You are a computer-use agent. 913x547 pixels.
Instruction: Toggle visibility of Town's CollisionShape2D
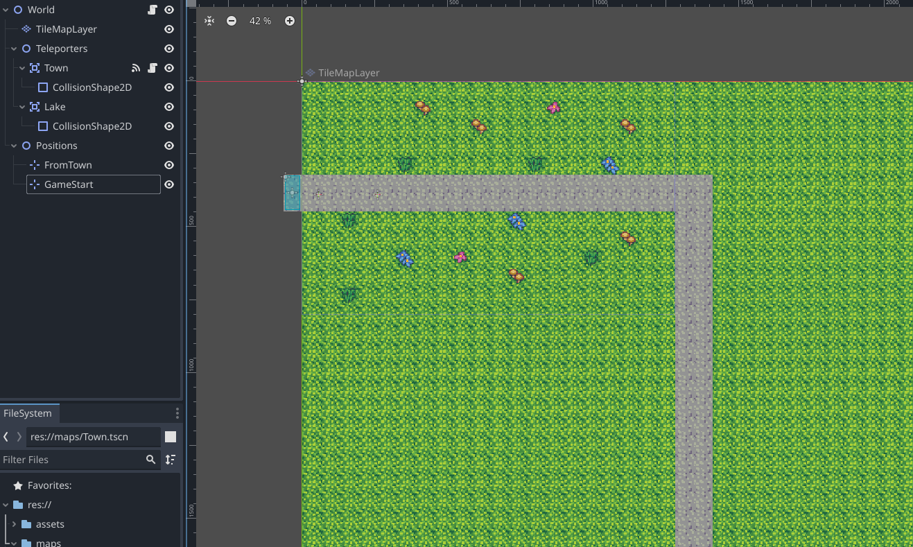click(168, 87)
